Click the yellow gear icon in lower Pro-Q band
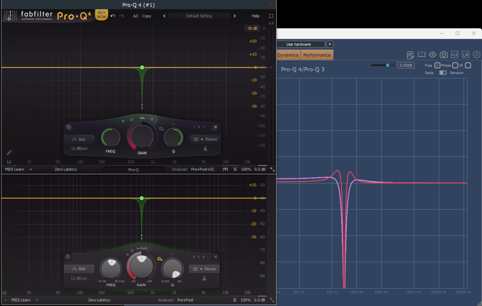Image resolution: width=482 pixels, height=306 pixels. click(160, 259)
